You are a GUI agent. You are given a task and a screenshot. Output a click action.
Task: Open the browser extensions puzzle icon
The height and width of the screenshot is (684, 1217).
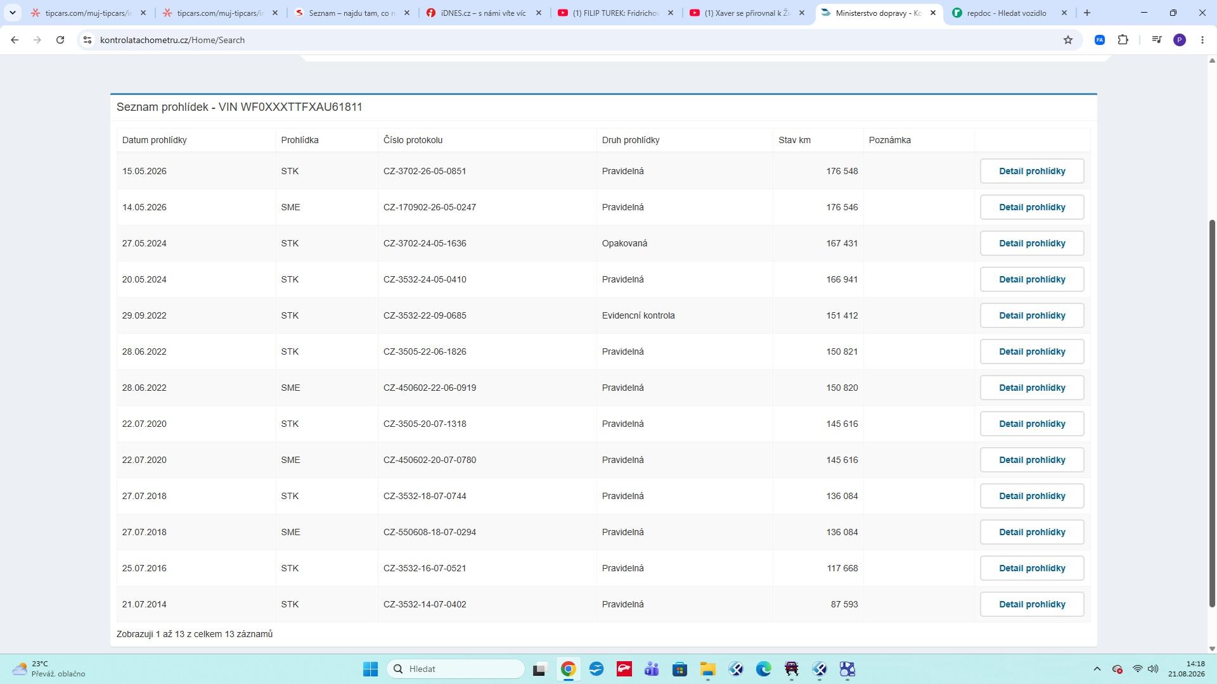tap(1123, 40)
